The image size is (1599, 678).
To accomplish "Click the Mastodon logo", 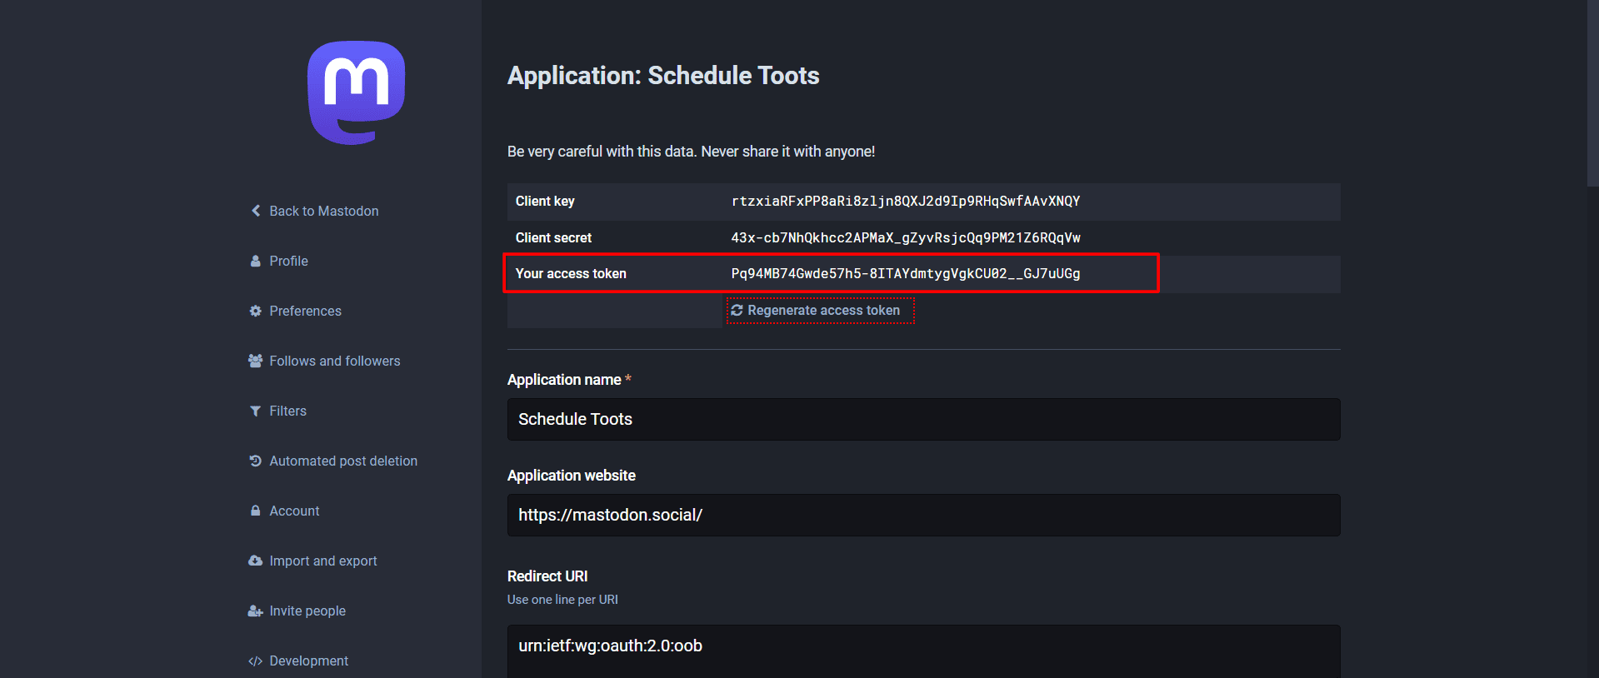I will (x=356, y=92).
